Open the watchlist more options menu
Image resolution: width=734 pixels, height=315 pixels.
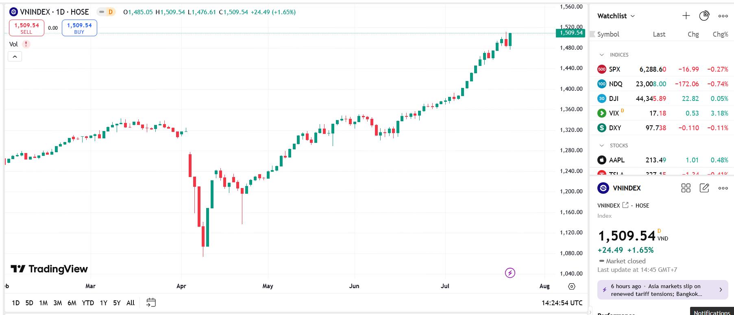pyautogui.click(x=723, y=16)
